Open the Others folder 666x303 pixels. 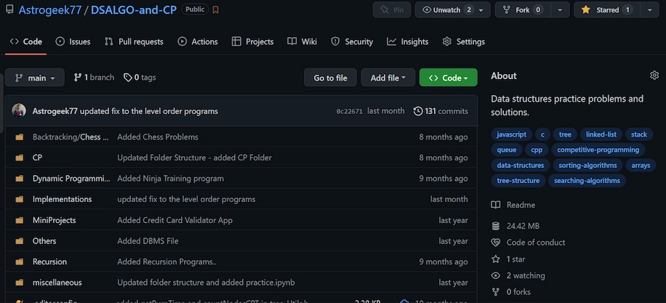tap(44, 241)
